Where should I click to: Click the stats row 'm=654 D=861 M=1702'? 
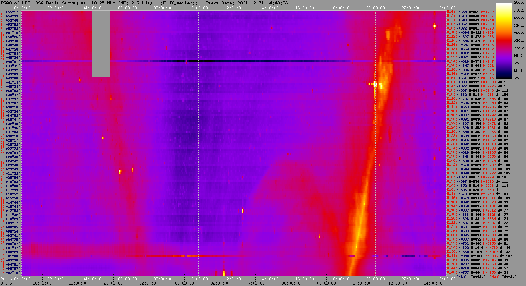click(x=470, y=12)
